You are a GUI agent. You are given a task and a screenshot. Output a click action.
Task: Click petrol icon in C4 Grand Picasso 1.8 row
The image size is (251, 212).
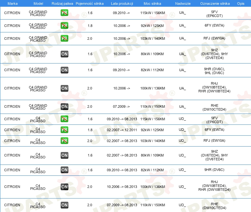tap(64, 26)
